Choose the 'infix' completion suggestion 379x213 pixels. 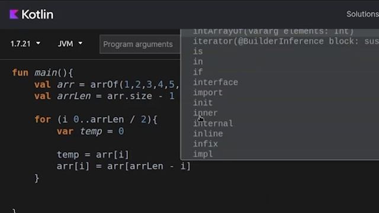(280, 144)
